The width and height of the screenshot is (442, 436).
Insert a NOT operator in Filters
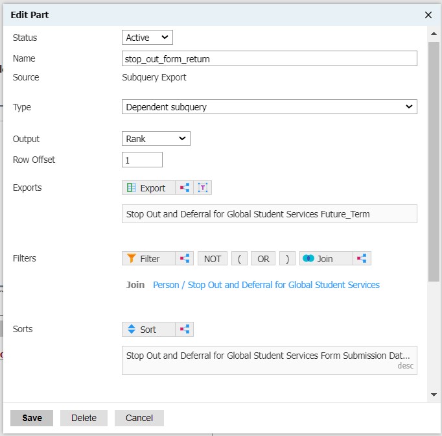coord(213,258)
